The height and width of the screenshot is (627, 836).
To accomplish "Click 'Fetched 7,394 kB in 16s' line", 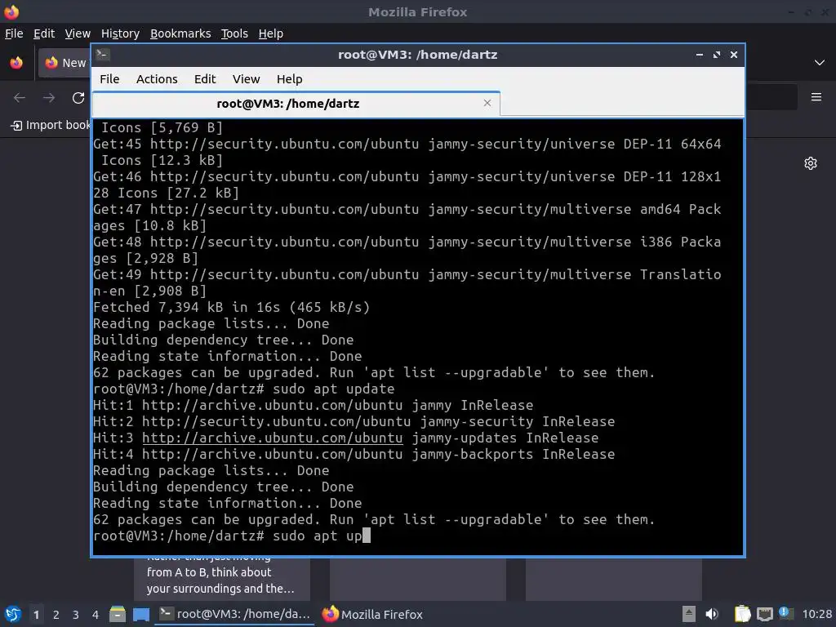I will click(x=231, y=307).
